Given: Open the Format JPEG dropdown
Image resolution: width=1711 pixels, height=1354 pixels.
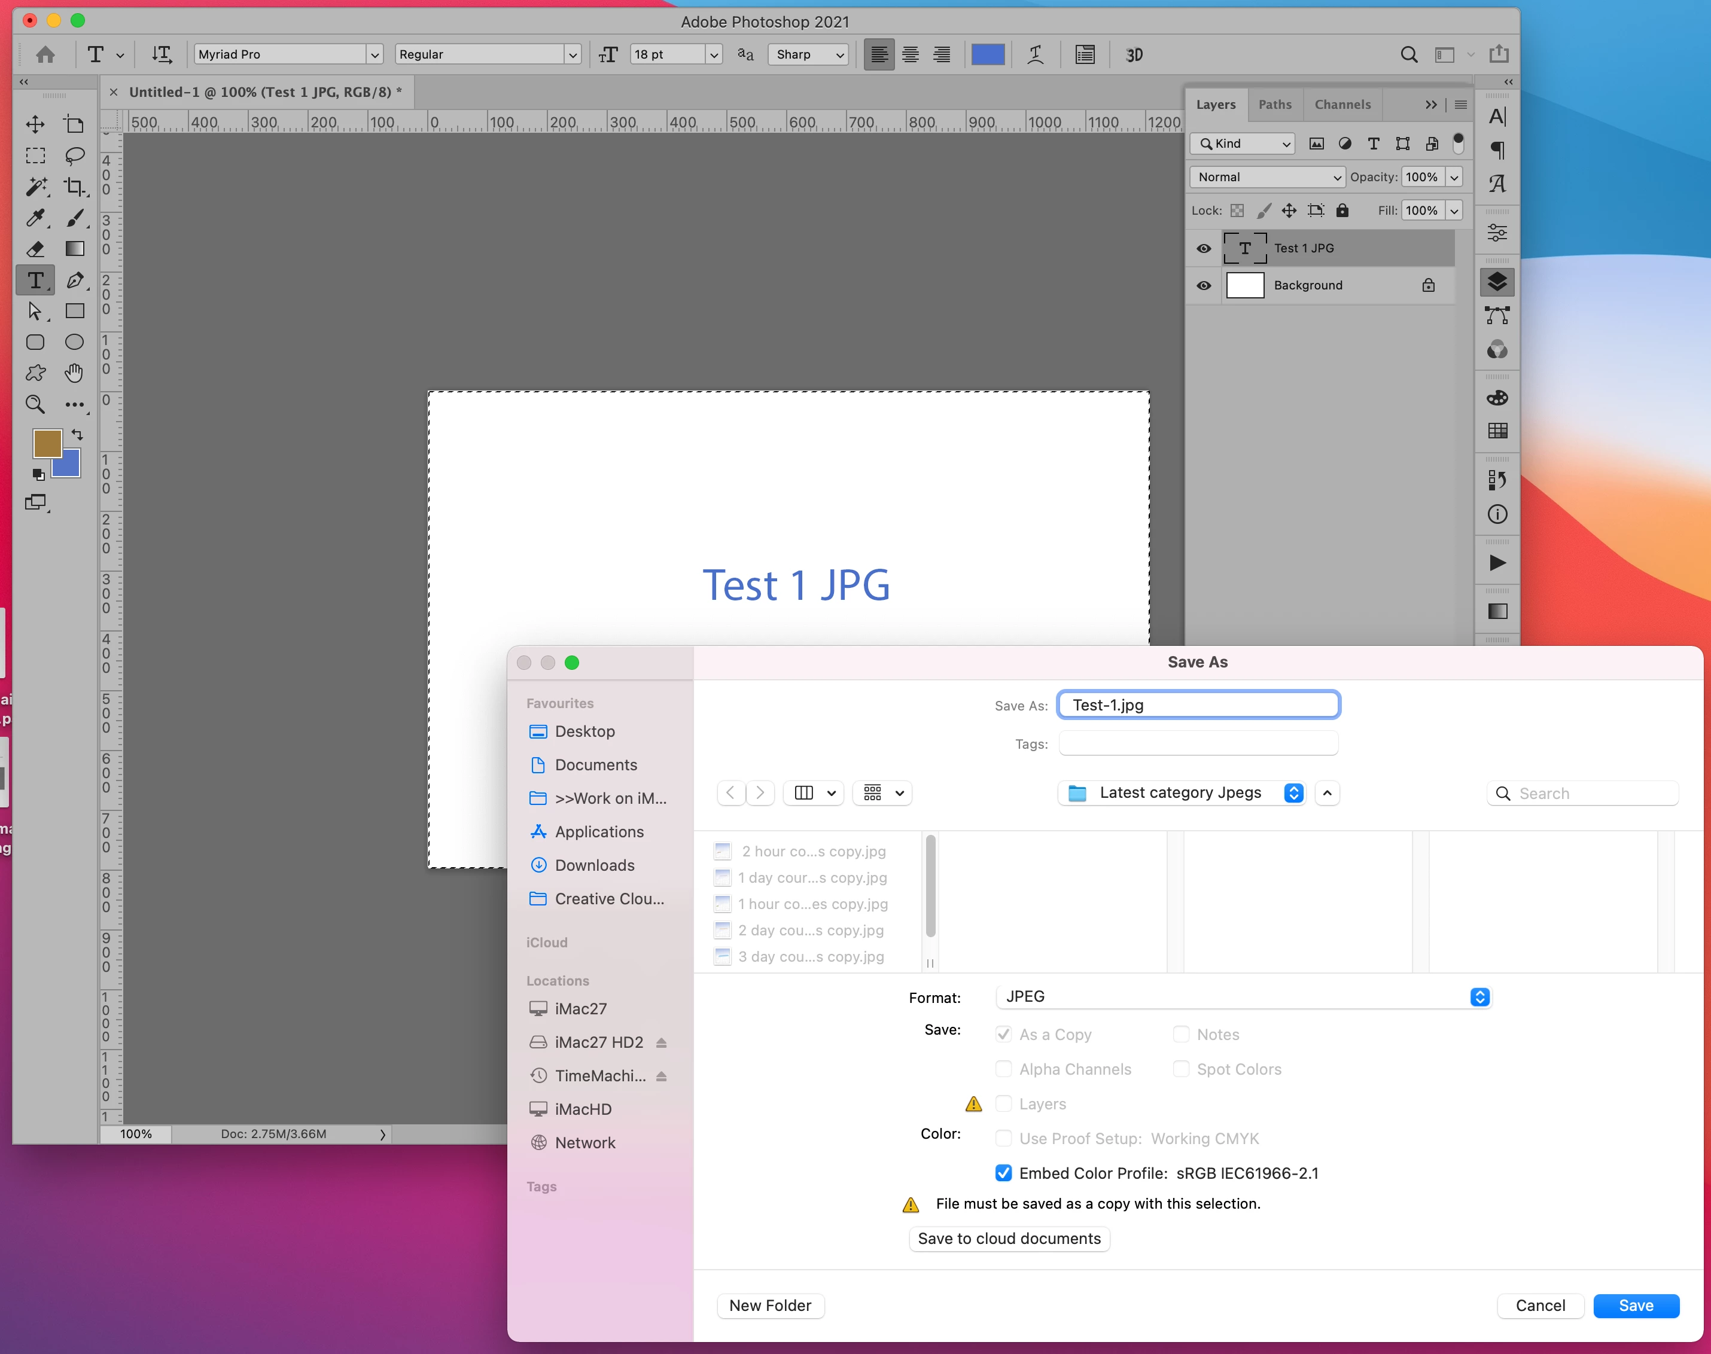Looking at the screenshot, I should click(x=1241, y=996).
